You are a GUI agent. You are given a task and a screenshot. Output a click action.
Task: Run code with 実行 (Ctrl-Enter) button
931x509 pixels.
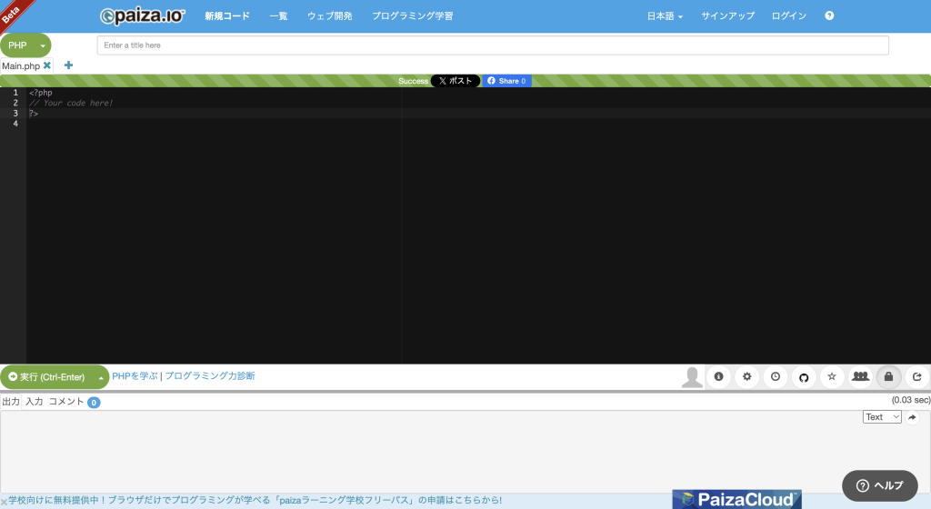tap(47, 377)
